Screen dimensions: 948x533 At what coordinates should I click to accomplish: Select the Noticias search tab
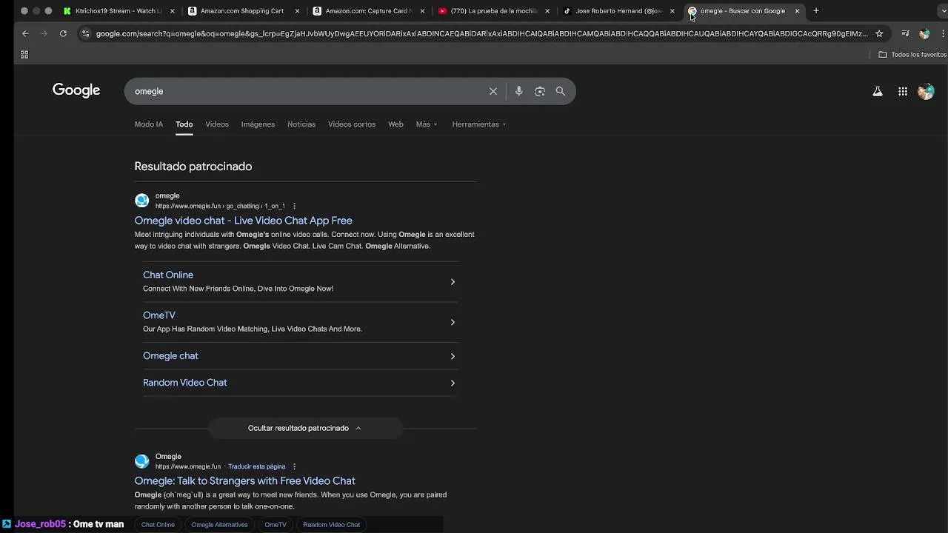tap(301, 124)
